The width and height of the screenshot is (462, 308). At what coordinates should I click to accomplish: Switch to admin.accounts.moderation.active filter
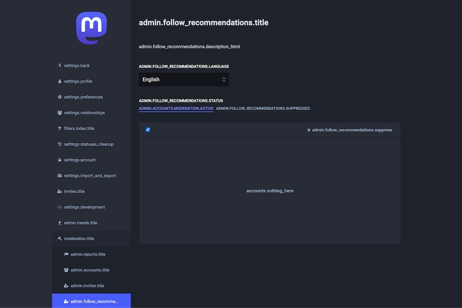[176, 109]
